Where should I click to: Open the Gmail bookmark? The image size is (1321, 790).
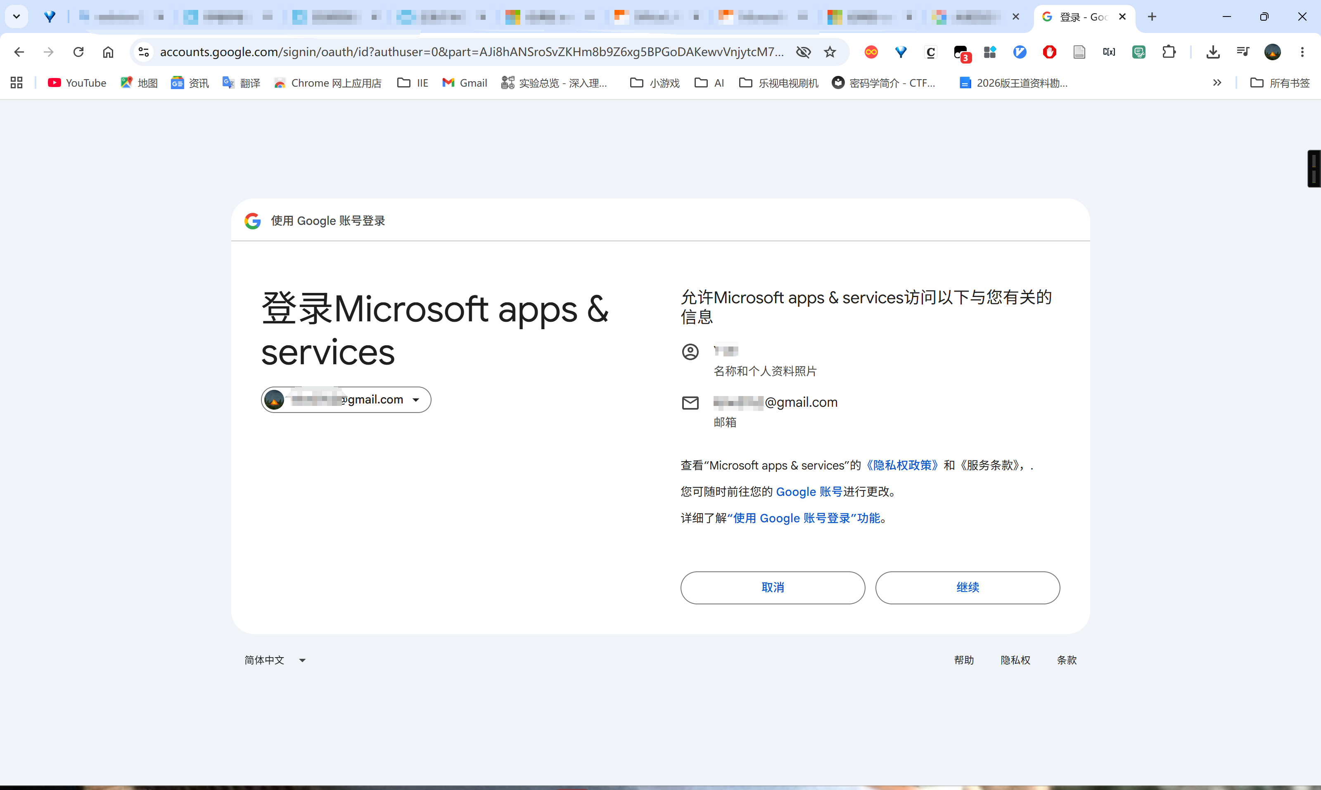point(465,83)
